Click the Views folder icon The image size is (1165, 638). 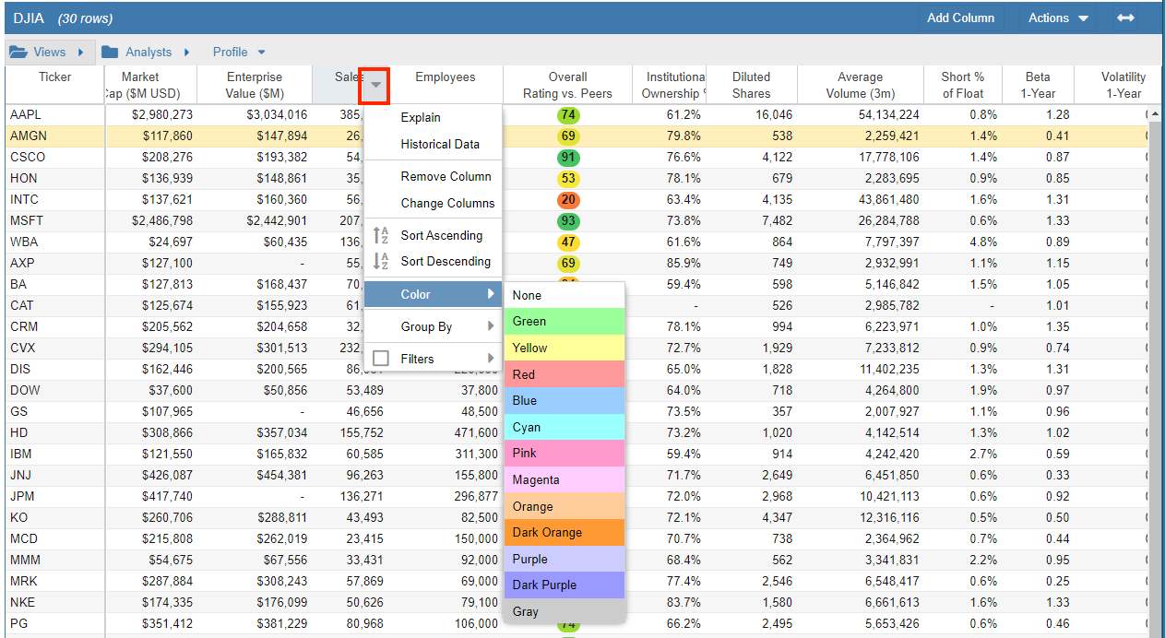(18, 53)
